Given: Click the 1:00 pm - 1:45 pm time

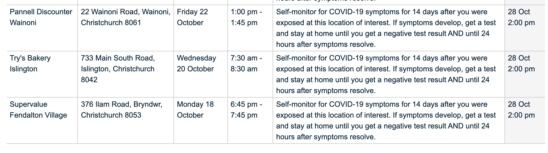Looking at the screenshot, I should [x=246, y=17].
